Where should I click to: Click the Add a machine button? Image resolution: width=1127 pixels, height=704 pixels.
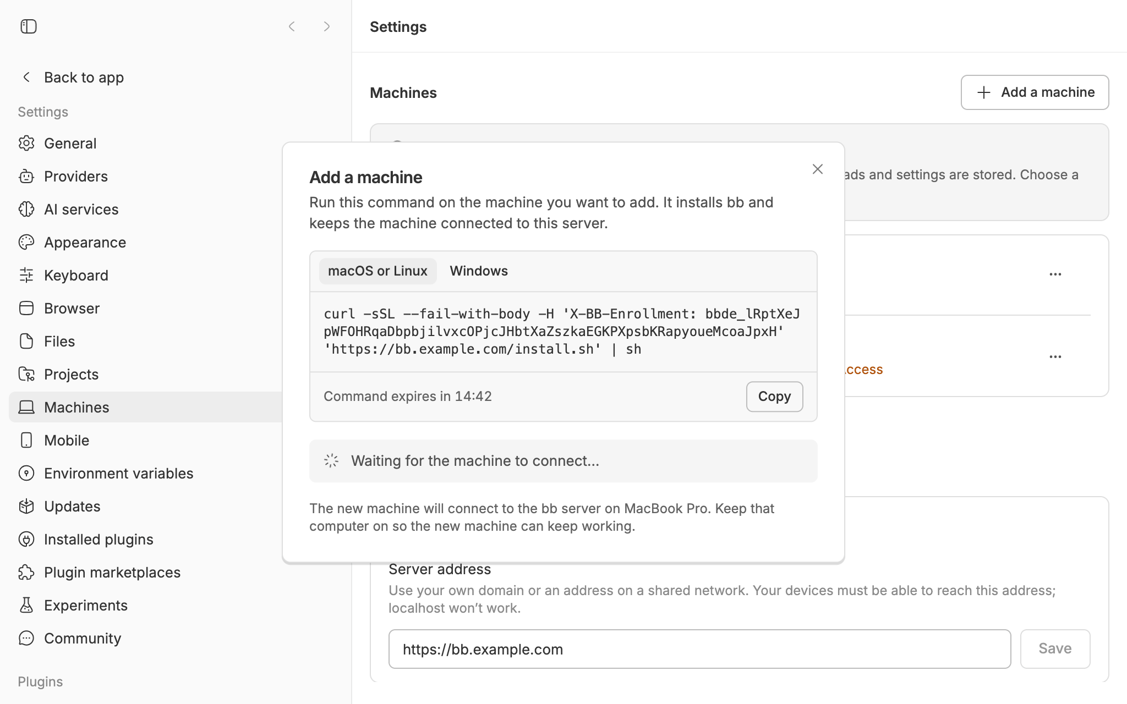[x=1035, y=92]
